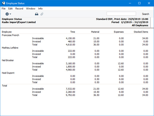Click the Total section label at bottom

pyautogui.click(x=4, y=86)
